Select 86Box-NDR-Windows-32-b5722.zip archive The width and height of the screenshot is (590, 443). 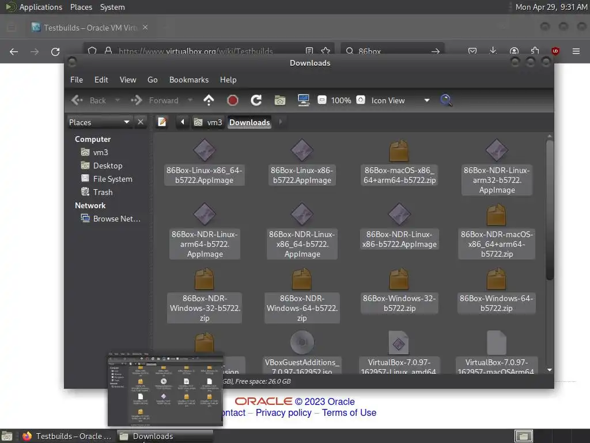205,279
